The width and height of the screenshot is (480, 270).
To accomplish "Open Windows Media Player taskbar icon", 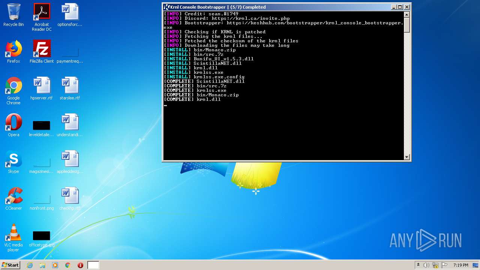I will click(55, 265).
